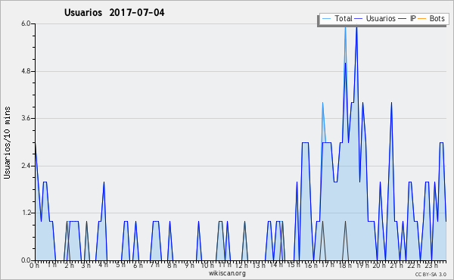This screenshot has height=280, width=454.
Task: Click the "IP" legend entry
Action: [x=413, y=18]
